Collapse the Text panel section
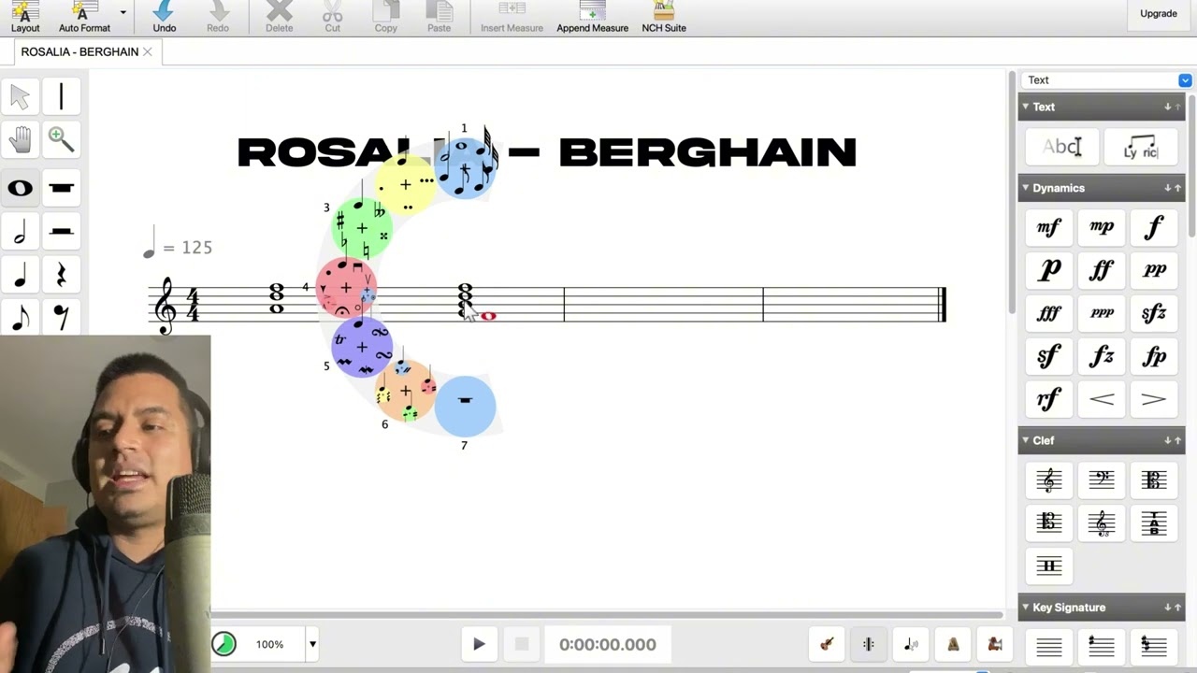Image resolution: width=1197 pixels, height=673 pixels. (x=1025, y=107)
